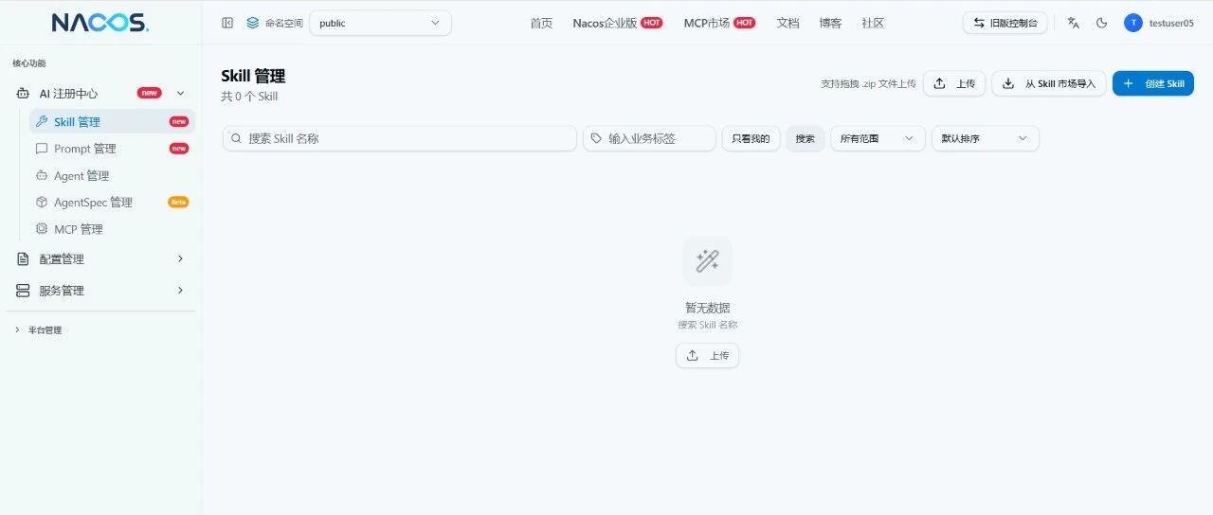Screen dimensions: 1213x515
Task: Click the AI 注册中心 robot icon
Action: (24, 93)
